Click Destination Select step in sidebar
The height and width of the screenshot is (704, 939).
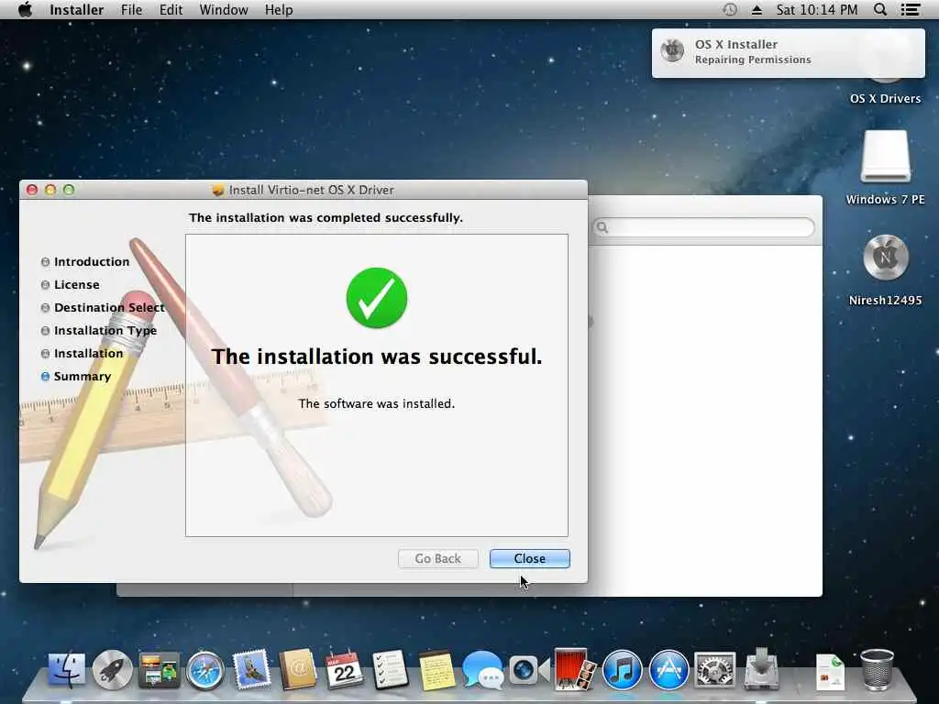click(103, 308)
